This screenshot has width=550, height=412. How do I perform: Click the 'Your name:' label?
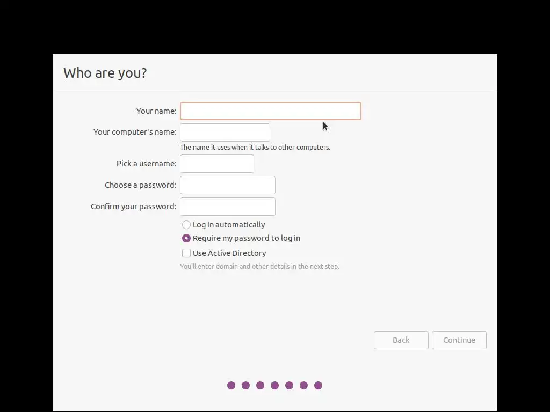point(156,111)
